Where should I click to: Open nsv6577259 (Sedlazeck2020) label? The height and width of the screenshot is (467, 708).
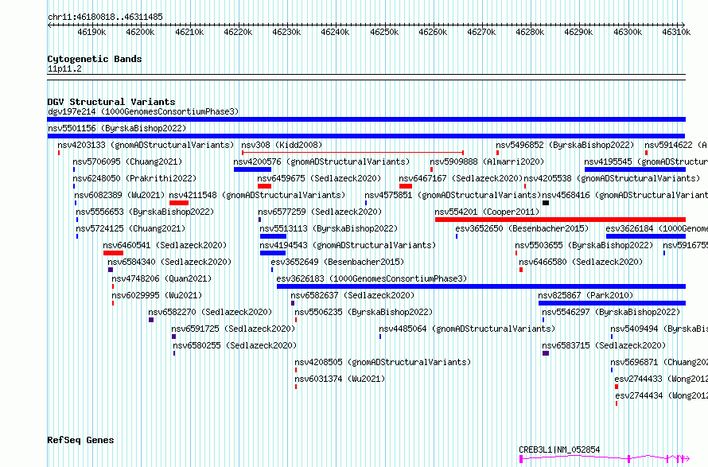coord(320,212)
